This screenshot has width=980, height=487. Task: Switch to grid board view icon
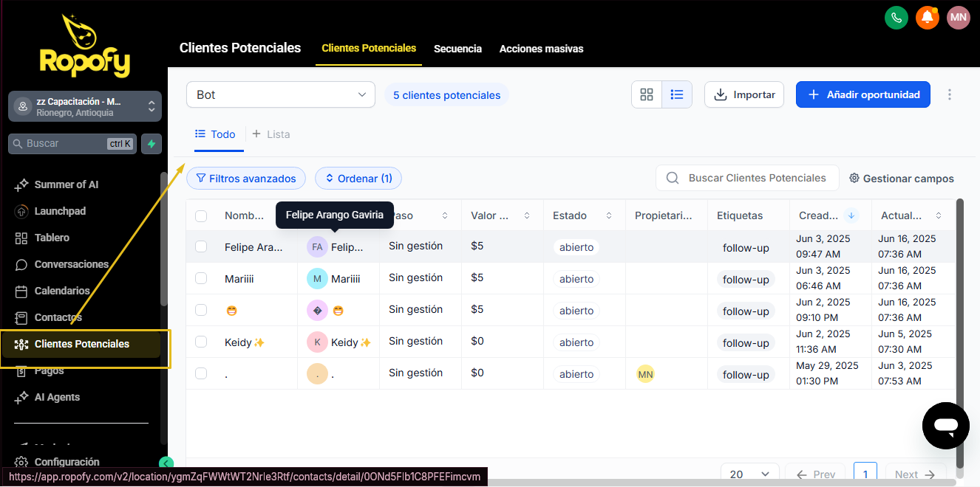click(647, 94)
